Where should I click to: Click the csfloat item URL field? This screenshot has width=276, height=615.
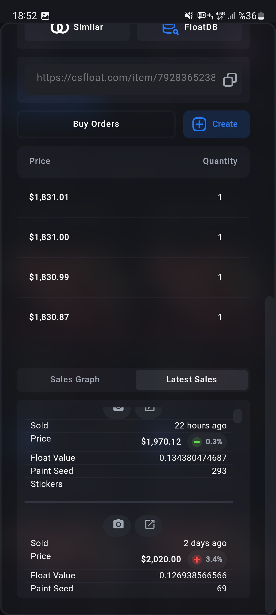pyautogui.click(x=126, y=78)
